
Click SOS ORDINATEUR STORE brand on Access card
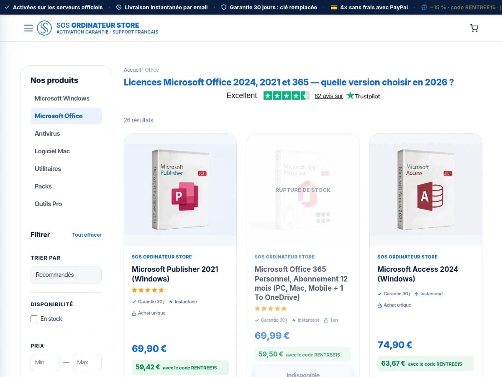pyautogui.click(x=407, y=257)
